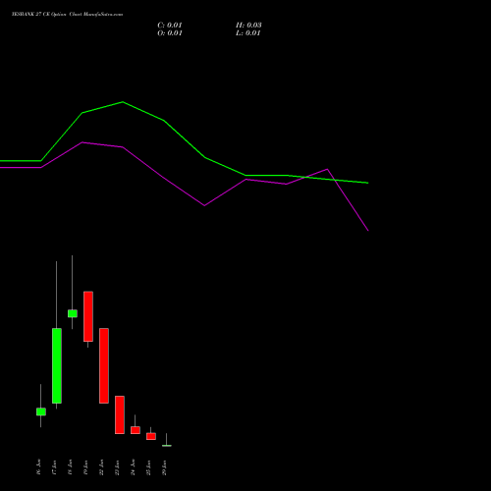Viewport: 491px width, 491px height.
Task: Click the green indicator line at its peak
Action: pos(123,102)
